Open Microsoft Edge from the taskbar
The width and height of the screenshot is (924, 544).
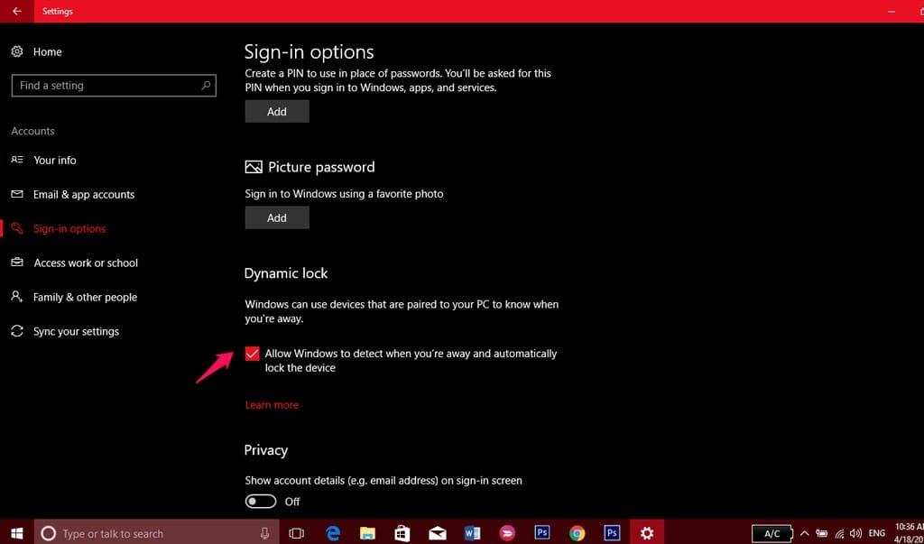(x=333, y=533)
